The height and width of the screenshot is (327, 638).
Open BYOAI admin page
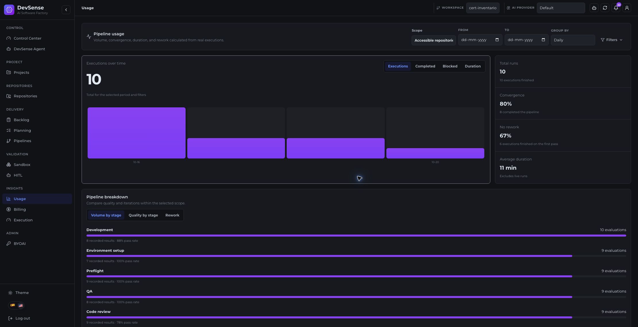coord(37,243)
